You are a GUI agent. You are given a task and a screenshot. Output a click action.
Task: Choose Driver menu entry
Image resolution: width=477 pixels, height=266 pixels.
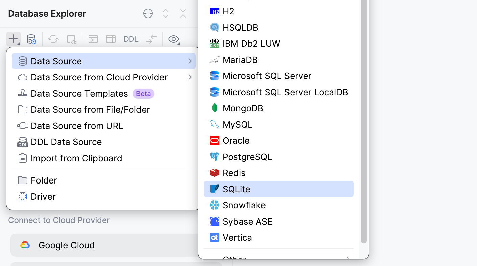[104, 196]
